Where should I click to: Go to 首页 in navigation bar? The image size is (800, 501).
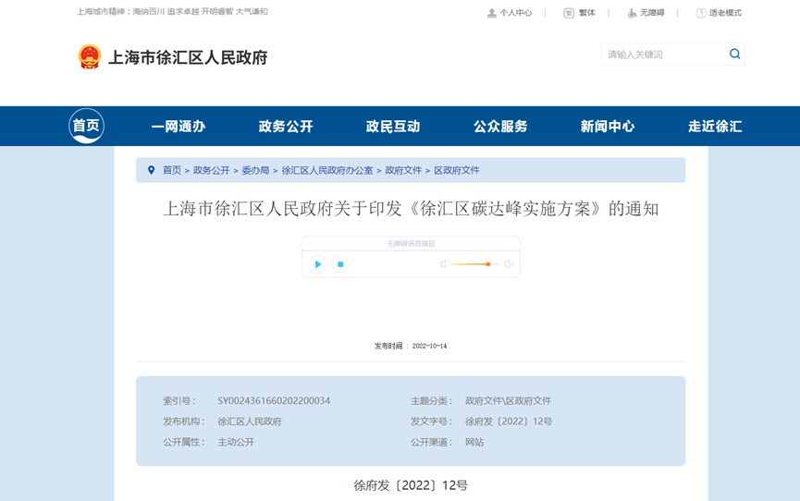[x=86, y=126]
